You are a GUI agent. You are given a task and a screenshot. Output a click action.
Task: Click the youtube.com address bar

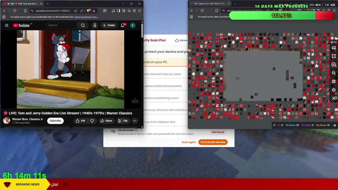[53, 11]
